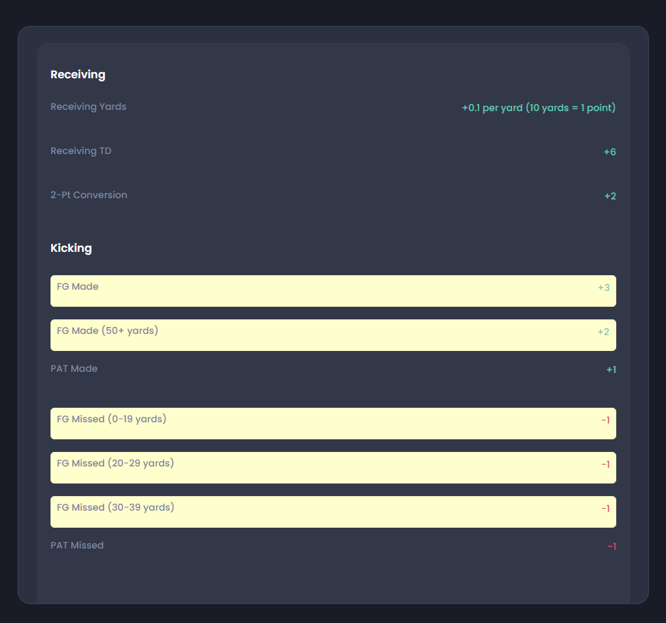Screen dimensions: 666x623
Task: Select the FG Missed (30-39 yards) row
Action: [333, 512]
